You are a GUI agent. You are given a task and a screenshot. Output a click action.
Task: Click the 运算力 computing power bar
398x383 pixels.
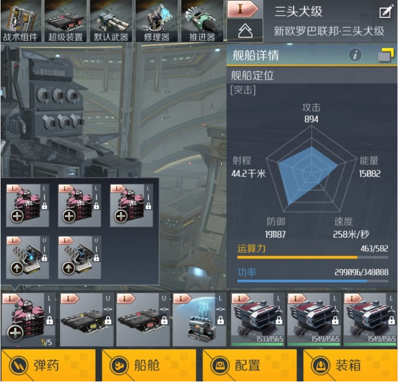313,258
